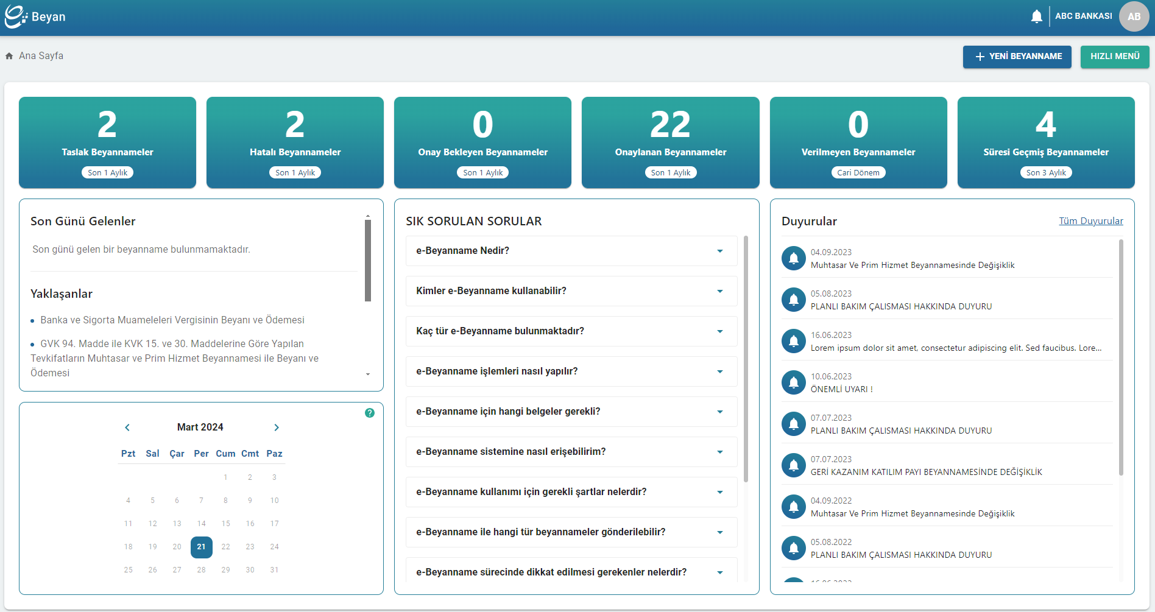Open the AB user avatar menu
Screen dimensions: 1155x612
point(1134,16)
